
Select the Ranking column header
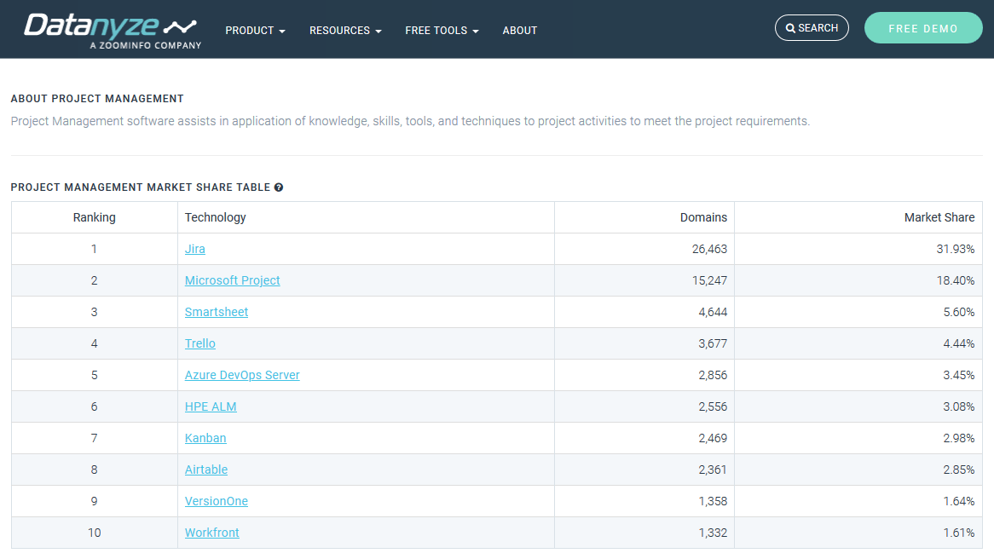coord(95,217)
